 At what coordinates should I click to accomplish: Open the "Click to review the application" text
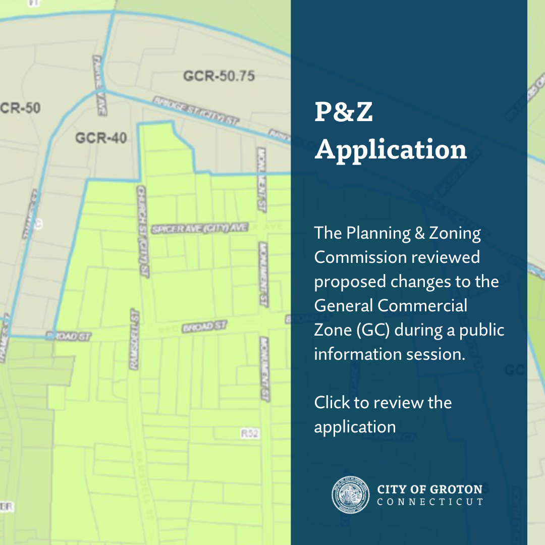tap(383, 414)
